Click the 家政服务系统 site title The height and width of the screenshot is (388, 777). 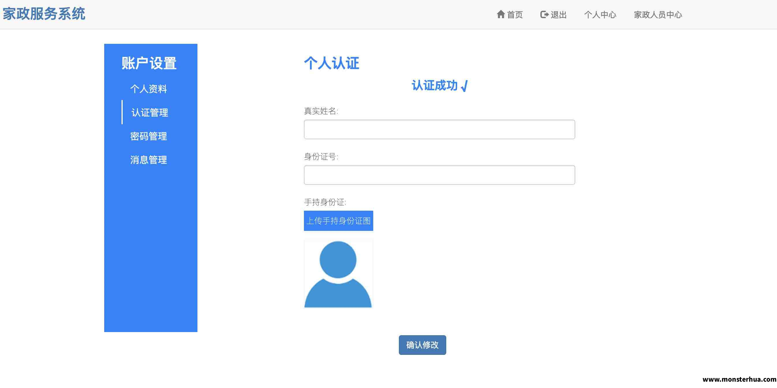tap(44, 14)
